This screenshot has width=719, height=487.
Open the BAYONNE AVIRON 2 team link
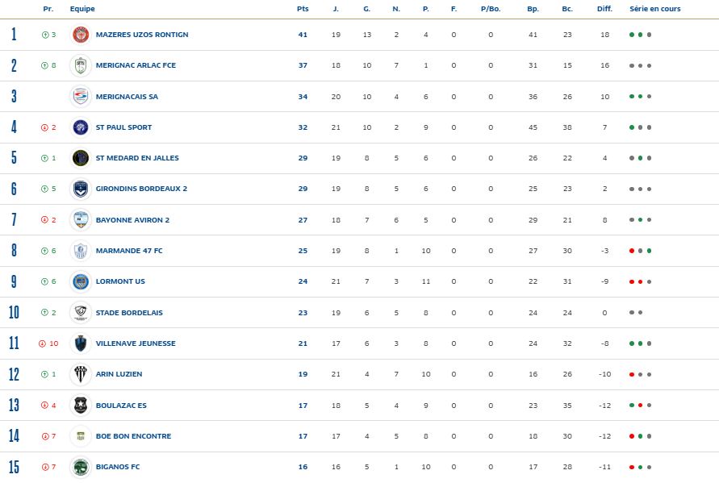132,220
